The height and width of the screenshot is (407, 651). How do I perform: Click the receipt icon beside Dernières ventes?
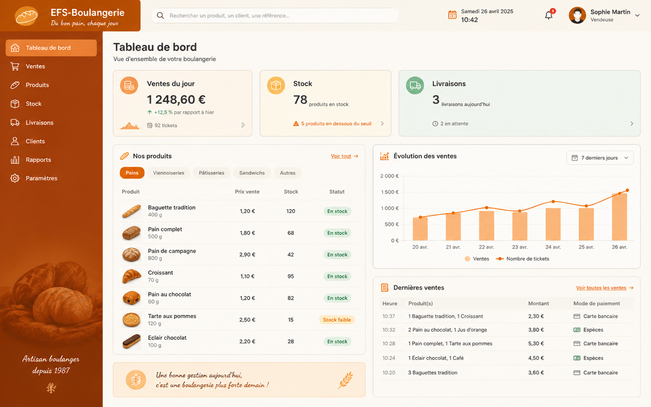385,287
